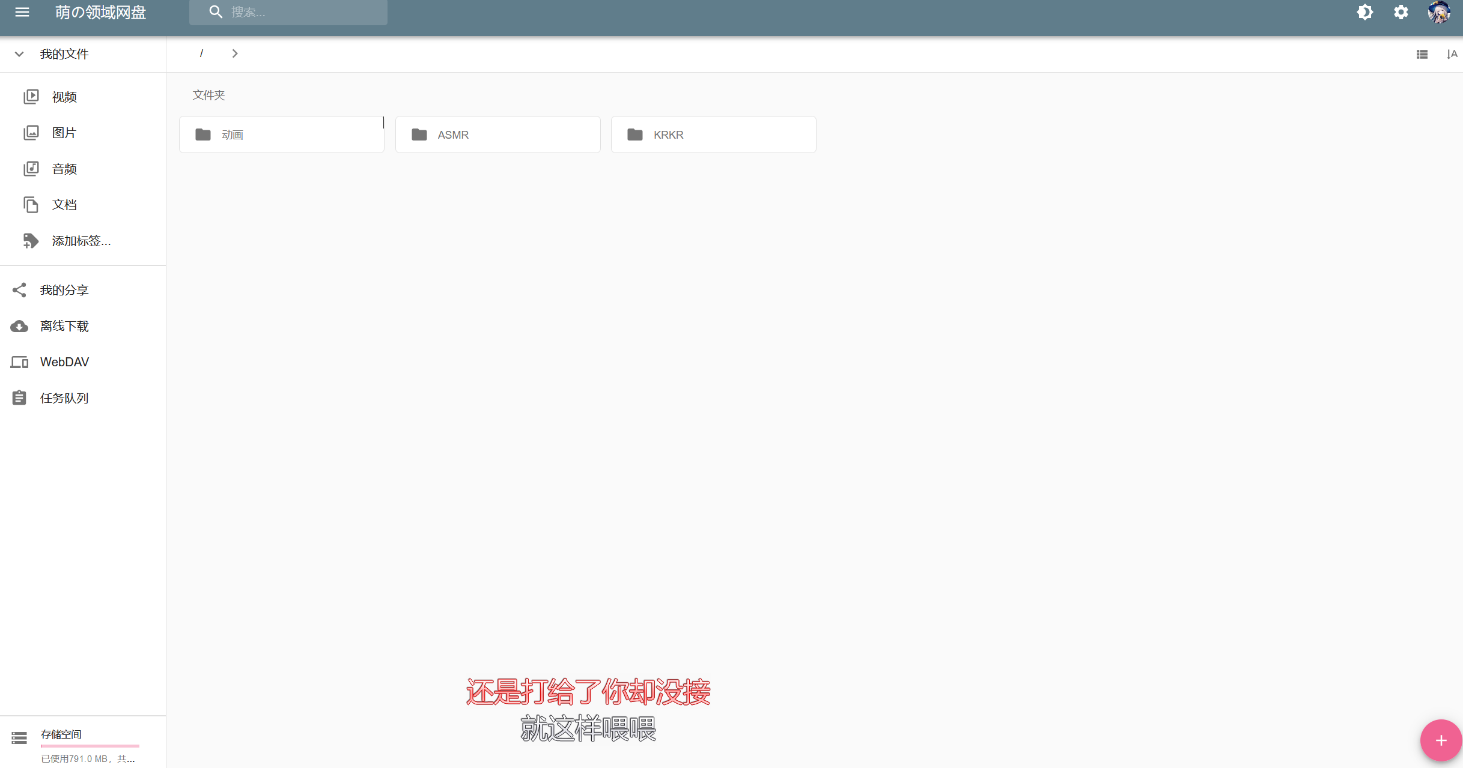
Task: Toggle dark mode with the moon icon
Action: coord(1364,12)
